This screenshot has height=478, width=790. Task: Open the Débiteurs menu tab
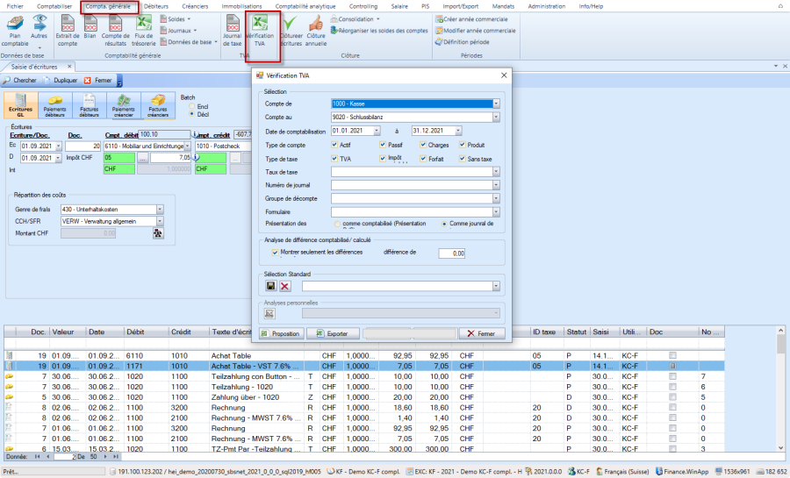coord(156,6)
